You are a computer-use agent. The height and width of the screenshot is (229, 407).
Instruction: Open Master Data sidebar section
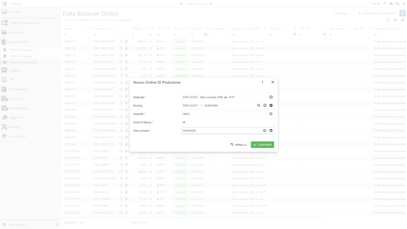(17, 33)
